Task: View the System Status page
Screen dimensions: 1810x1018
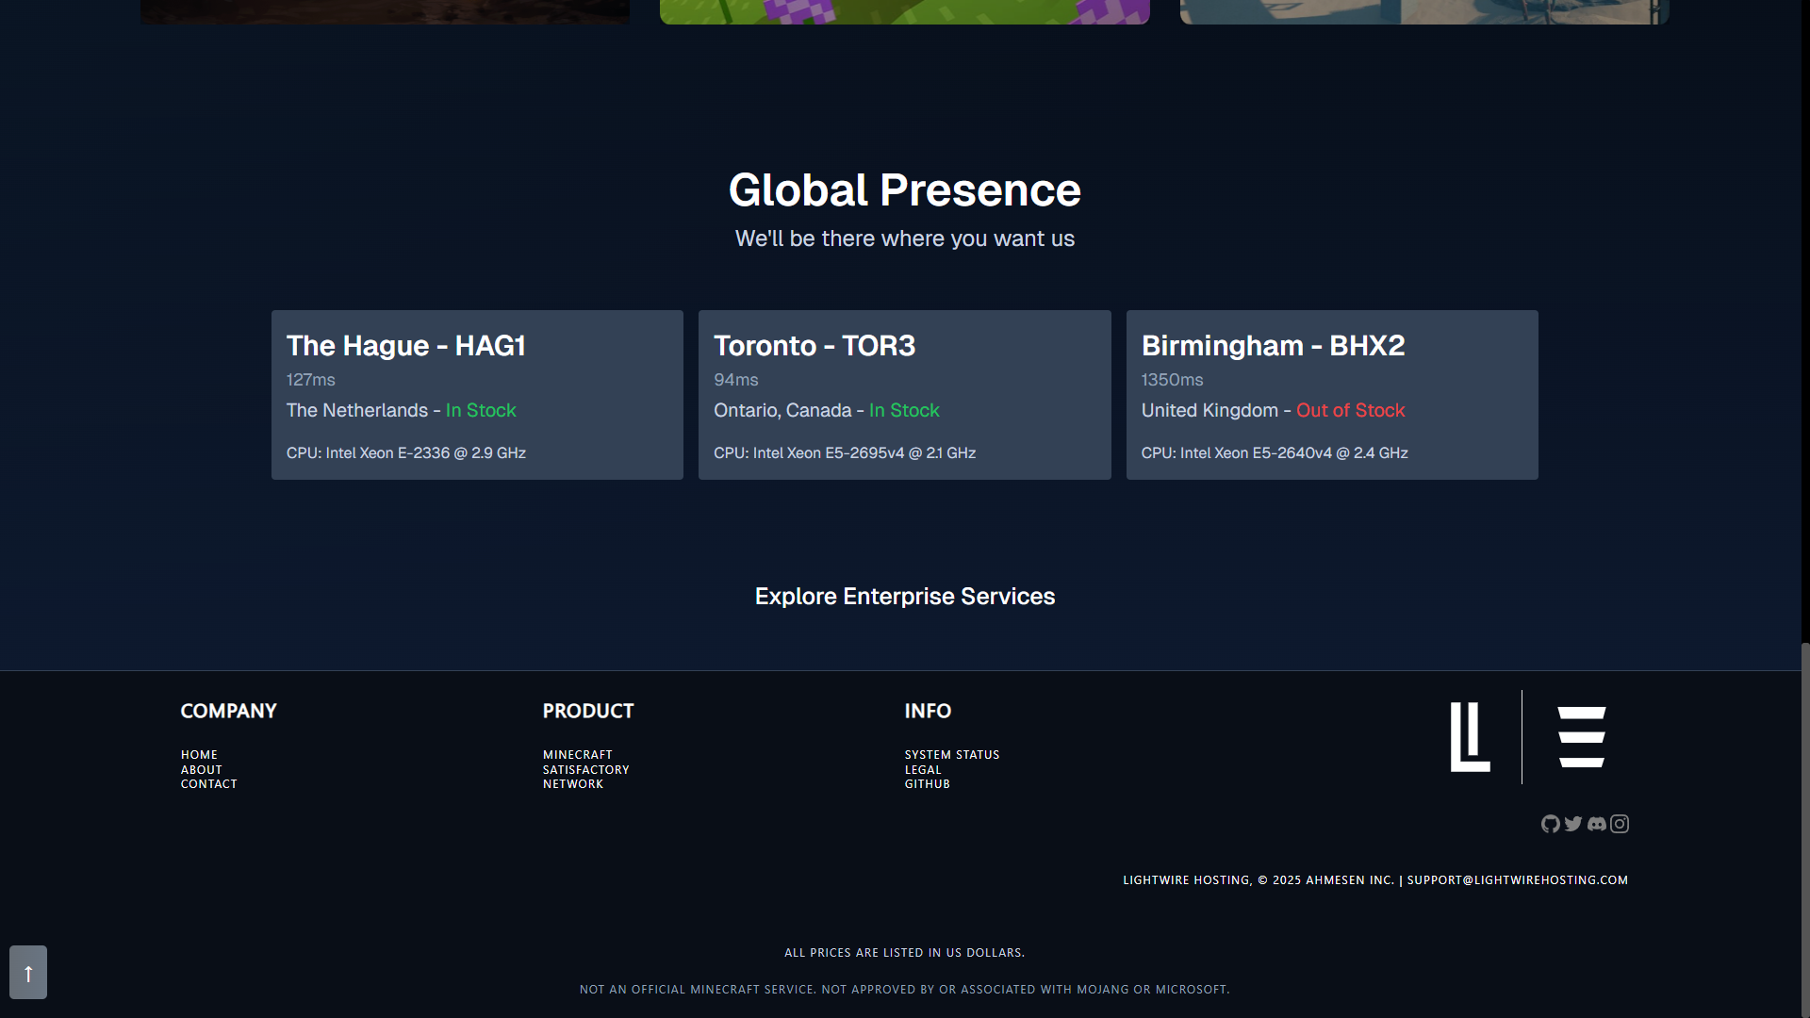Action: click(x=951, y=755)
